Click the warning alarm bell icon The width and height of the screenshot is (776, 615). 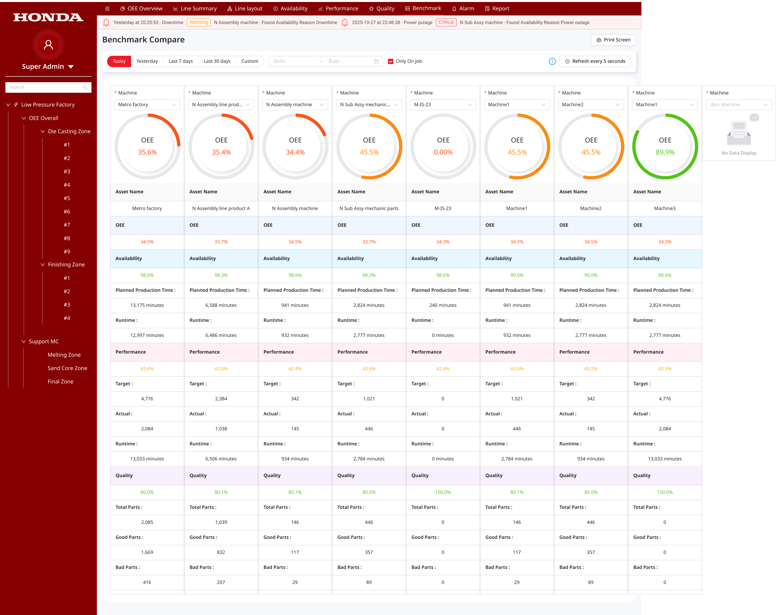click(106, 23)
